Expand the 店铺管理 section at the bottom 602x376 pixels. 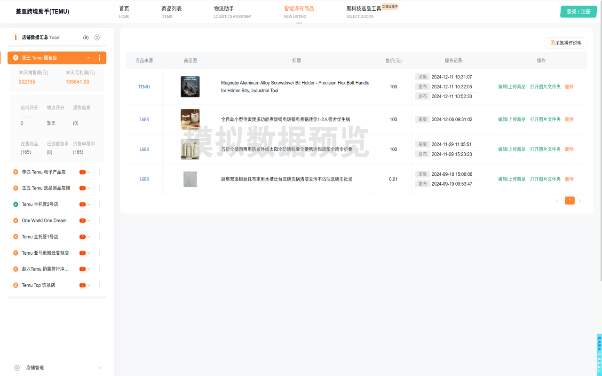[99, 368]
